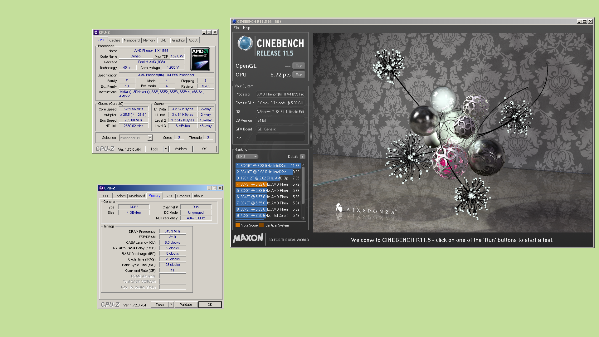Run the OpenGL benchmark
Viewport: 599px width, 337px height.
coord(299,66)
